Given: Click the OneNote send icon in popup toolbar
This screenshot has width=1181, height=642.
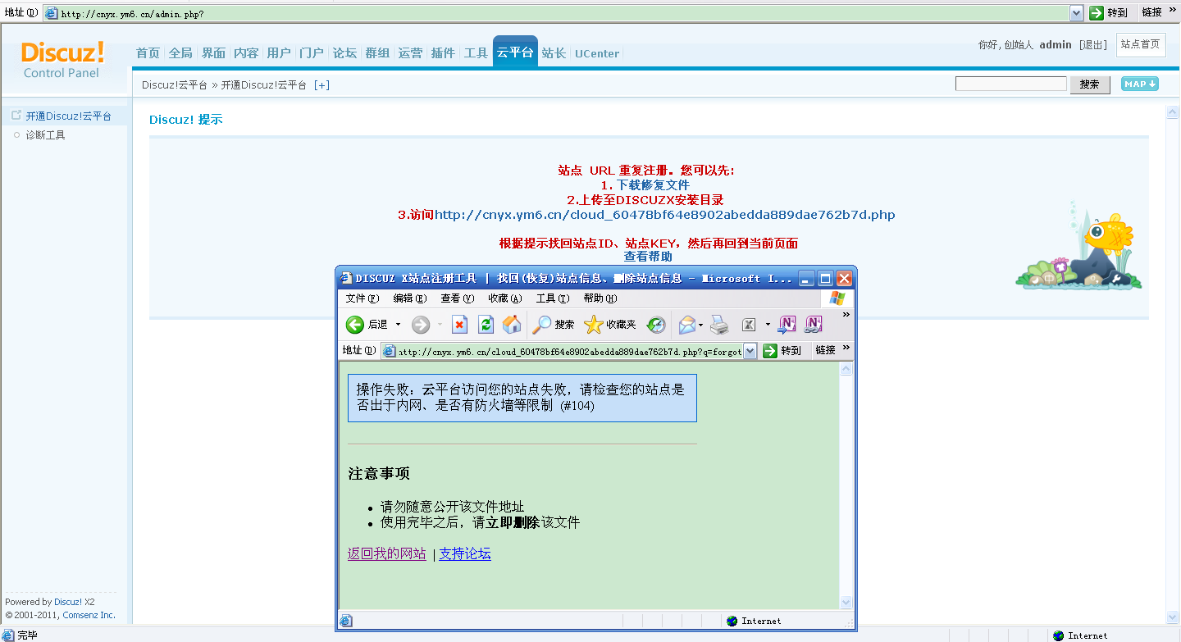Looking at the screenshot, I should [787, 325].
